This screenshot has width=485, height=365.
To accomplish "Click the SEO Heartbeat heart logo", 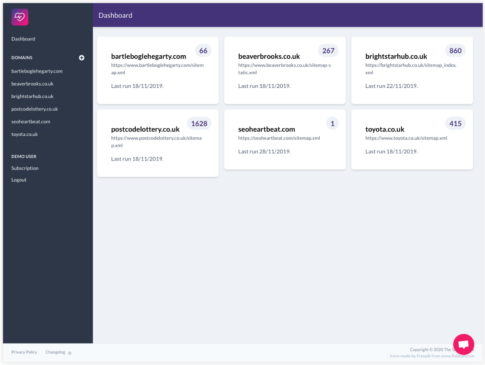I will [x=20, y=17].
